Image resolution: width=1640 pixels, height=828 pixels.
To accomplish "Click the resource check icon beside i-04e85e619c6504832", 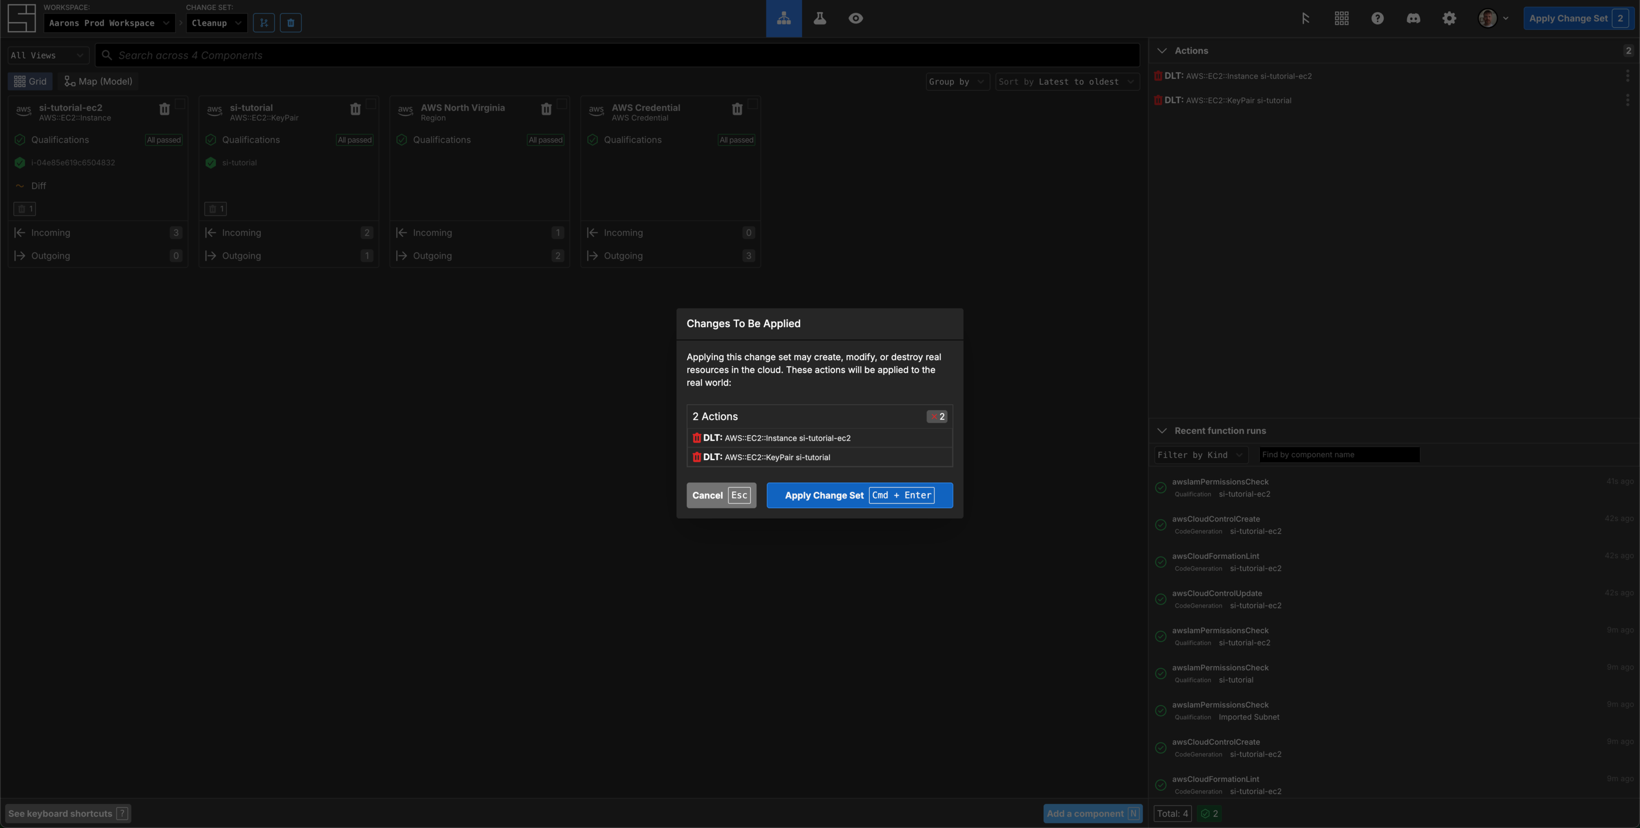I will pos(20,162).
